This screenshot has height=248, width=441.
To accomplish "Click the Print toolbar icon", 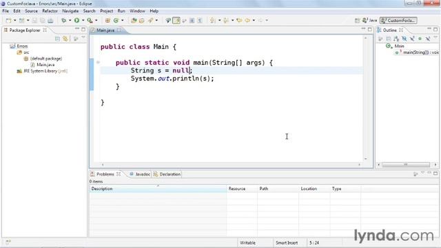I will click(50, 21).
